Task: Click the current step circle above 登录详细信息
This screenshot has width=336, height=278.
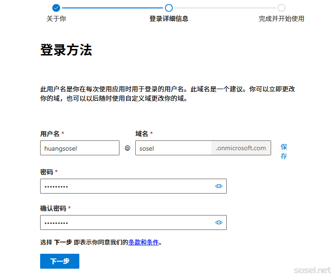Action: coord(169,7)
